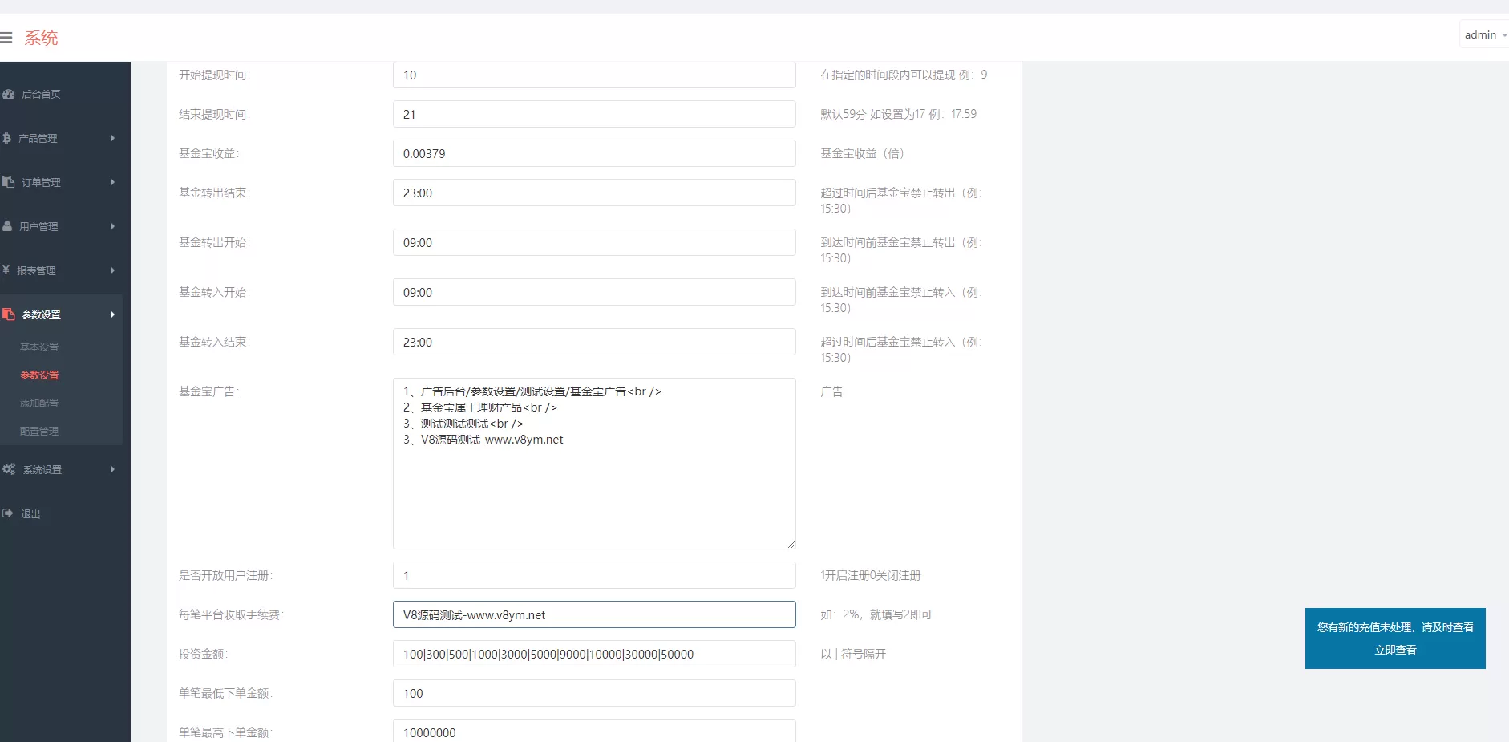Click the 立即查看 notification button
Viewport: 1509px width, 742px height.
(x=1395, y=650)
